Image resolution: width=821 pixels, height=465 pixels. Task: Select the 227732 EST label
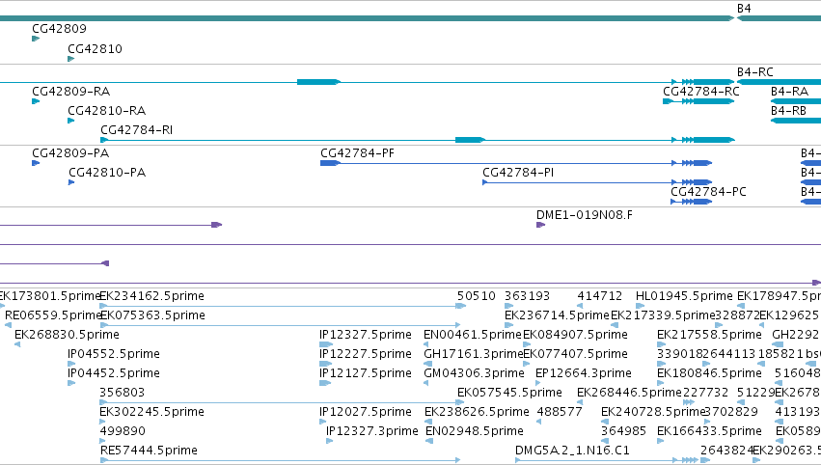[x=705, y=393]
